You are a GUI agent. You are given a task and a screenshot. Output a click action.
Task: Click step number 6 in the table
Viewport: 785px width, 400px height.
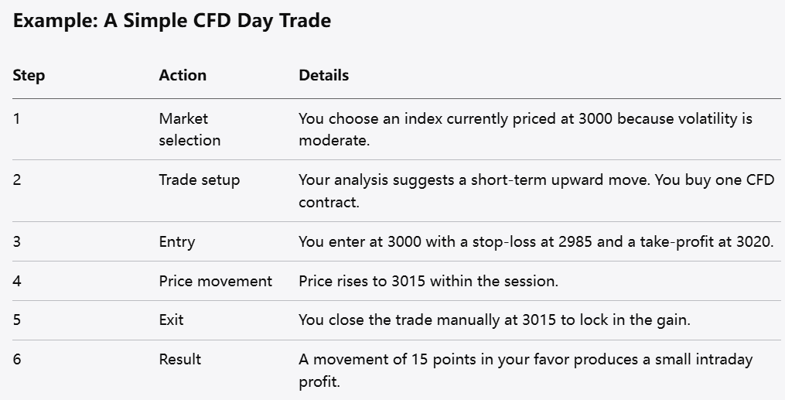pos(17,359)
